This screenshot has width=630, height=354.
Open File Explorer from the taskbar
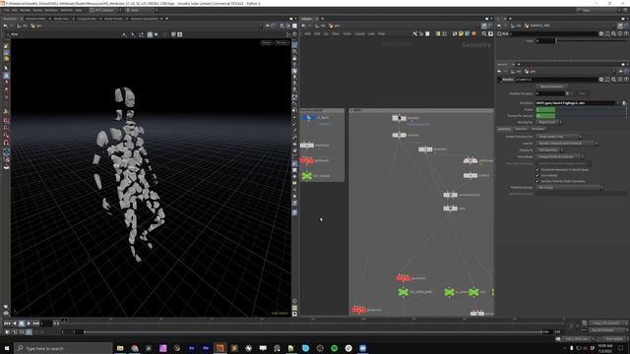coord(120,348)
